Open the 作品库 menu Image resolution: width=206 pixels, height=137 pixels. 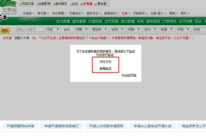pyautogui.click(x=28, y=13)
